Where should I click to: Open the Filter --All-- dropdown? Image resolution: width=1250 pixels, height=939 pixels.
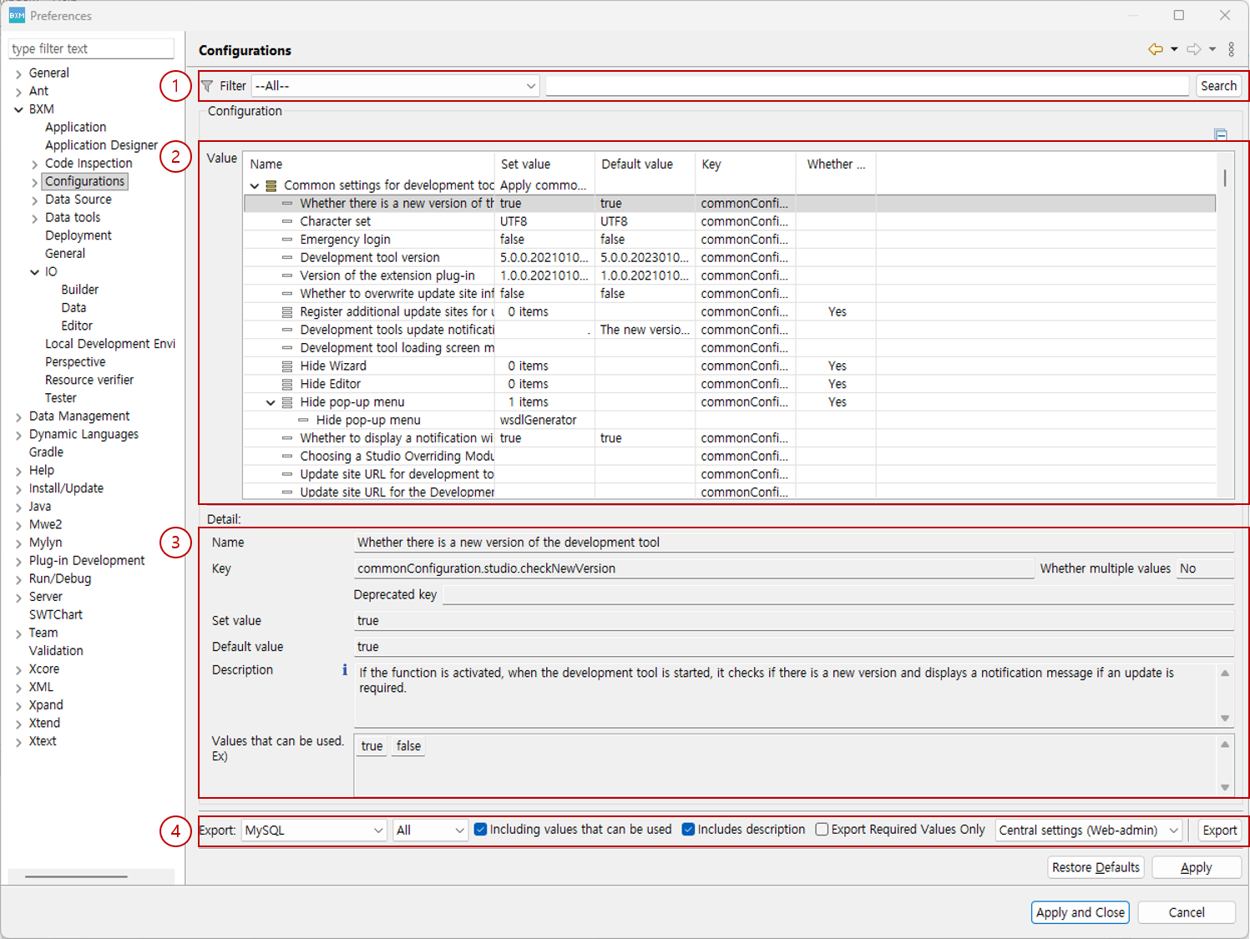pos(395,86)
